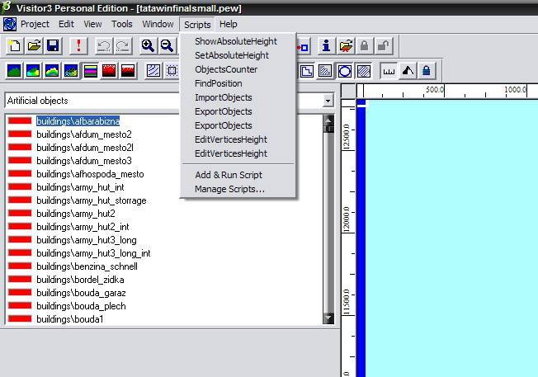Zoom in with the plus magnifier icon

[x=148, y=45]
